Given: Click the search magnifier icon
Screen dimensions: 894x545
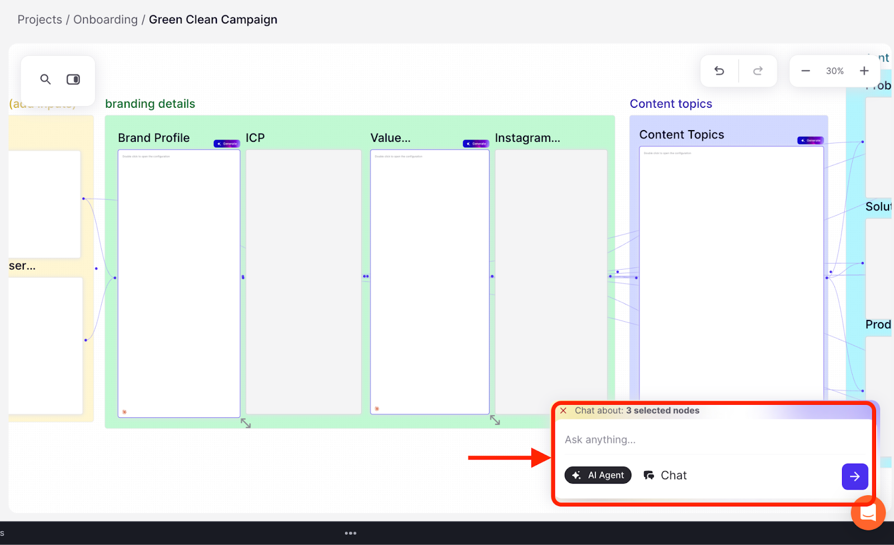Looking at the screenshot, I should coord(45,79).
